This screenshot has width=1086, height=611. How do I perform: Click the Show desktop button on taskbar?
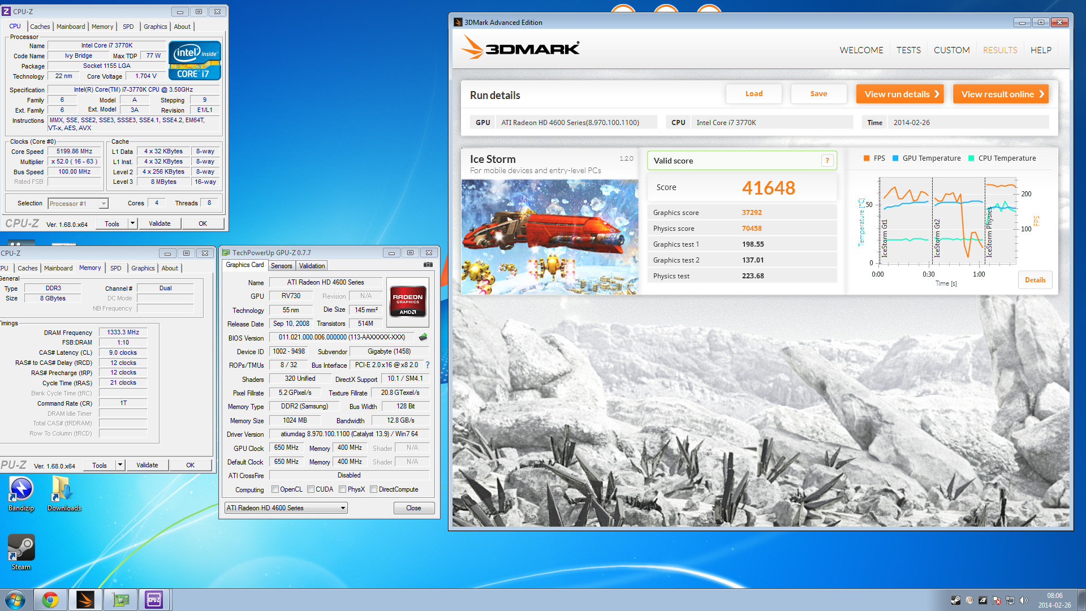click(x=1081, y=600)
